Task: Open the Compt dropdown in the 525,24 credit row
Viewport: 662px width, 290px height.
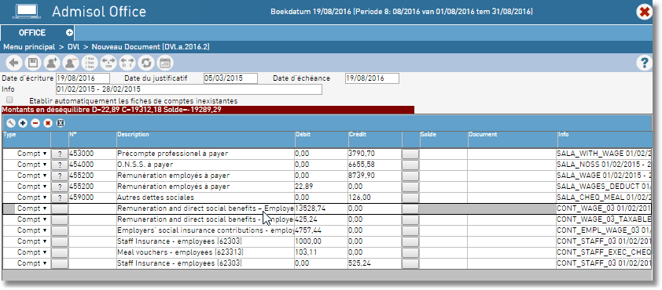Action: point(31,263)
